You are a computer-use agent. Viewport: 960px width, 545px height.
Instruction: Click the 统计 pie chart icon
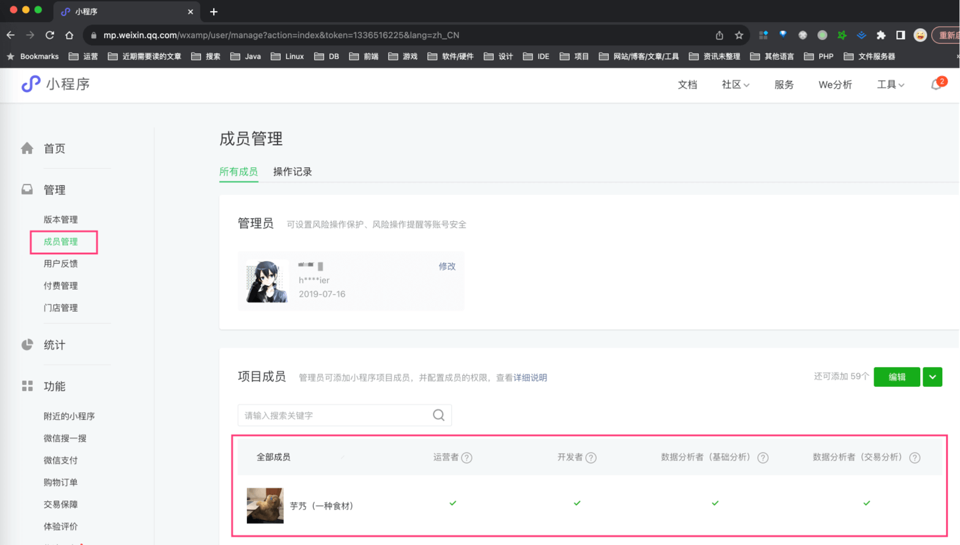click(x=27, y=345)
